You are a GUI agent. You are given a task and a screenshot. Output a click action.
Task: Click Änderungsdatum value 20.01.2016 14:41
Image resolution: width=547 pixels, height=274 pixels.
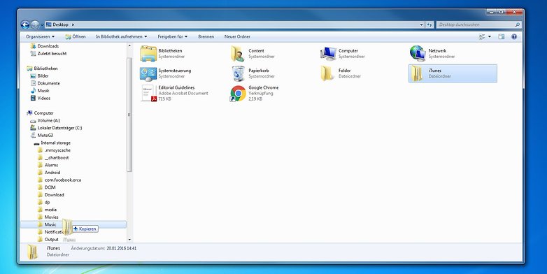click(x=122, y=249)
